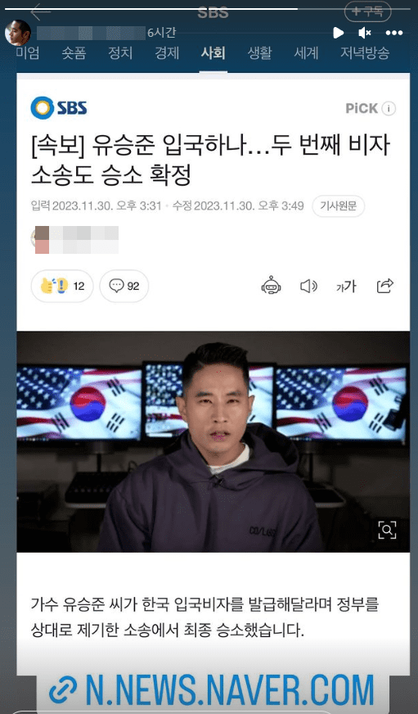
Task: Tap the back arrow icon
Action: pyautogui.click(x=40, y=11)
